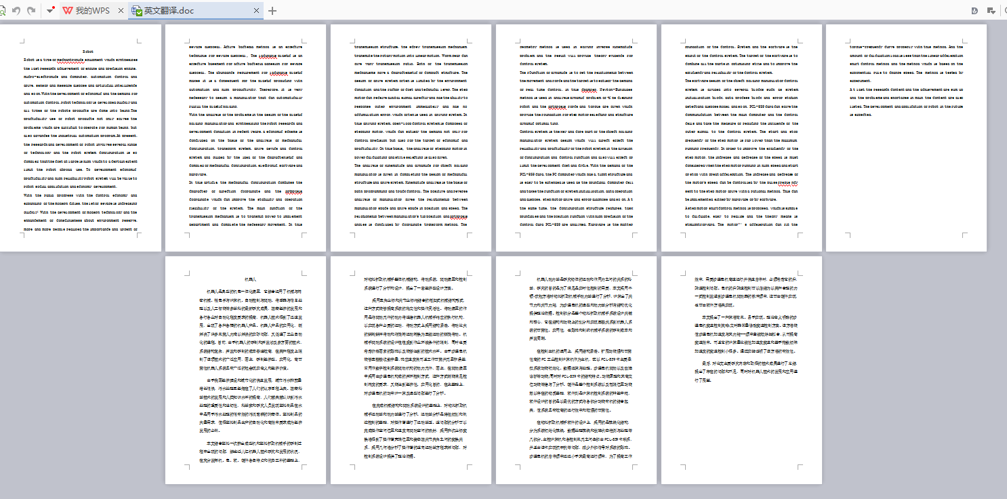The width and height of the screenshot is (1007, 499).
Task: Select the second page in the top row
Action: coord(245,138)
